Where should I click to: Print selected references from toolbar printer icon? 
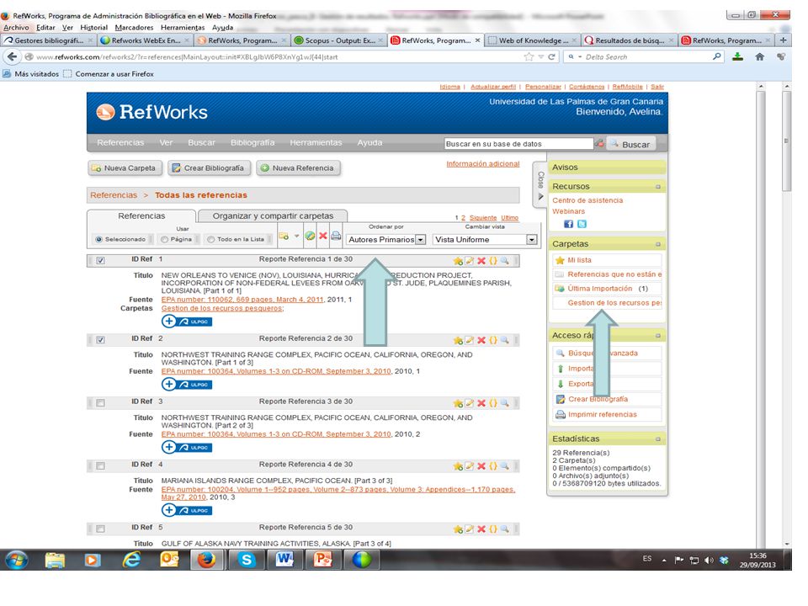[336, 236]
